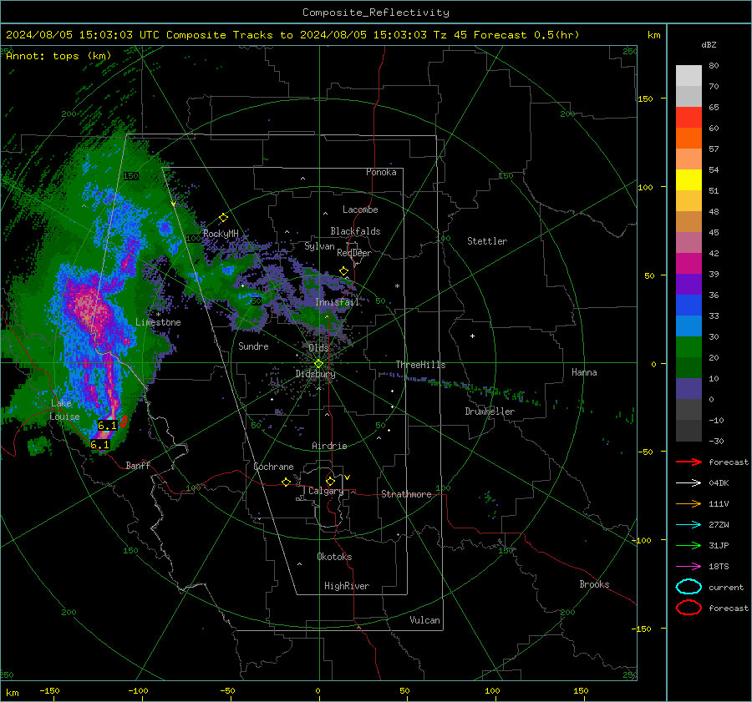Click the RockyMH town label
Image resolution: width=752 pixels, height=702 pixels.
pos(221,234)
